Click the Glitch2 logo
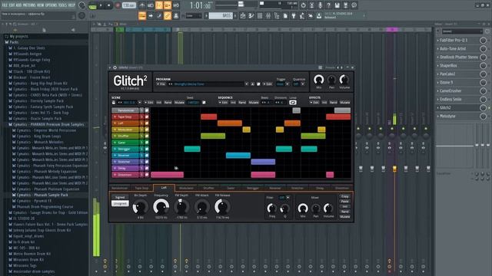The height and width of the screenshot is (276, 492). 130,81
